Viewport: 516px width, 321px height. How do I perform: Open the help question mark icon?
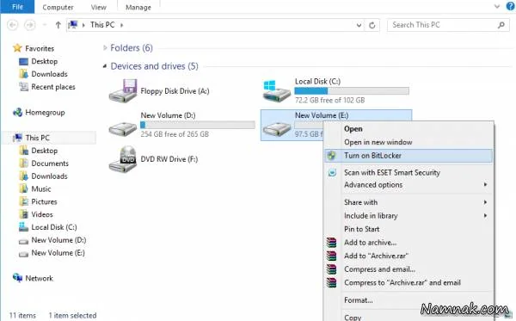510,6
